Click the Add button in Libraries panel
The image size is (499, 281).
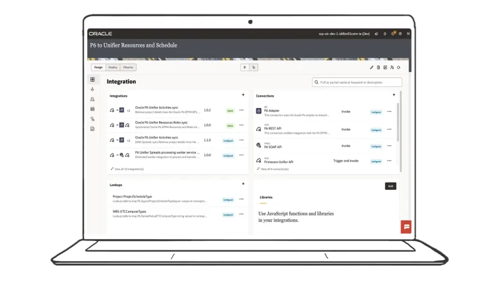point(390,186)
